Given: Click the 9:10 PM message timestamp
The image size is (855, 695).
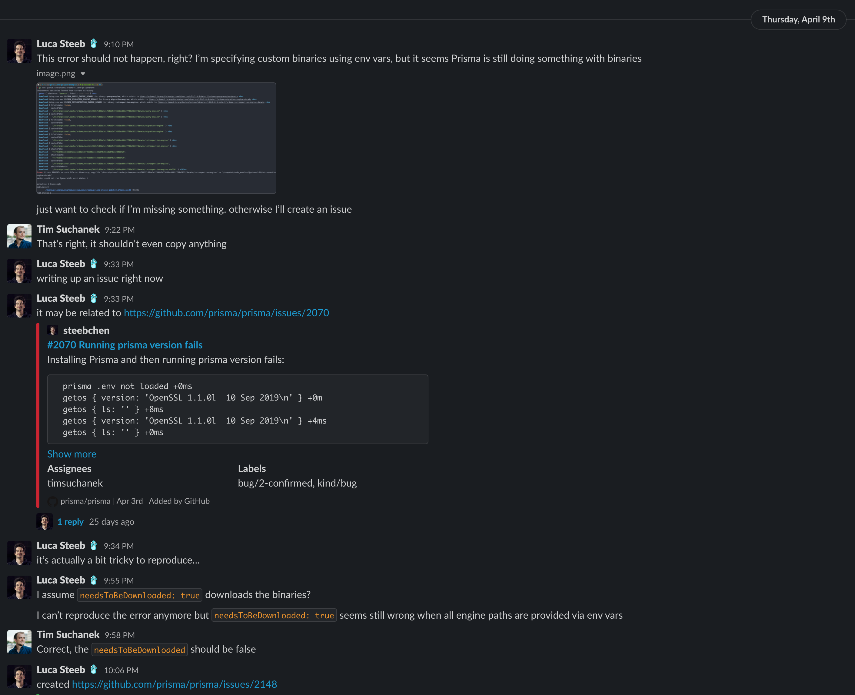Looking at the screenshot, I should click(118, 45).
